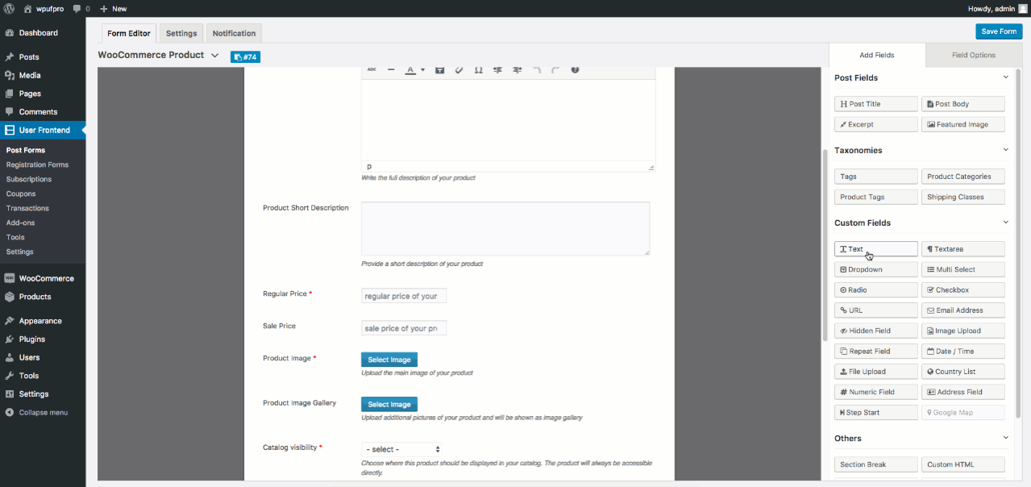Add a Radio field
The image size is (1031, 487).
pyautogui.click(x=876, y=289)
